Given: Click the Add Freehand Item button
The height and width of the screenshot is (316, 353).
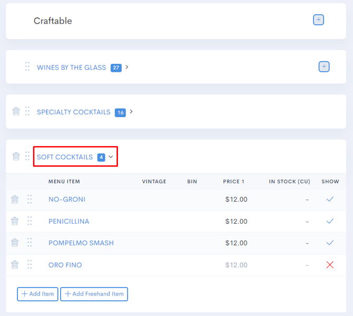Looking at the screenshot, I should click(x=94, y=294).
